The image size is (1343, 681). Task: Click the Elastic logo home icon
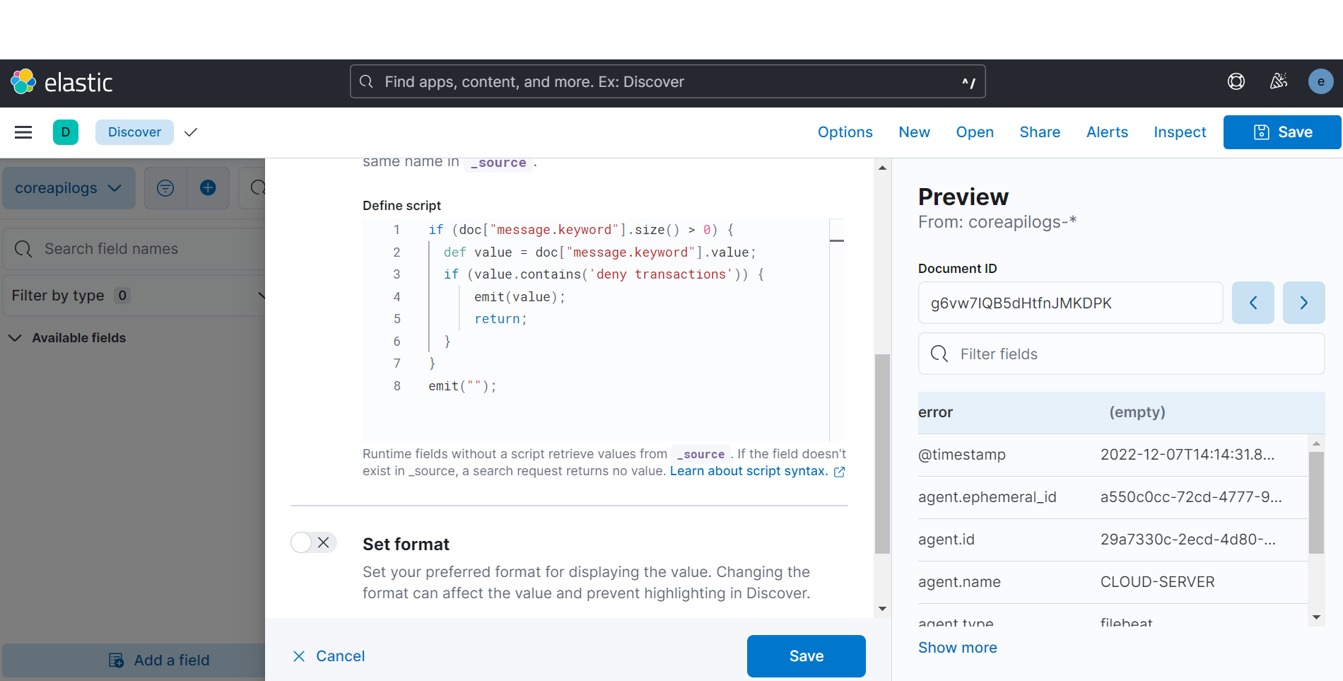23,82
